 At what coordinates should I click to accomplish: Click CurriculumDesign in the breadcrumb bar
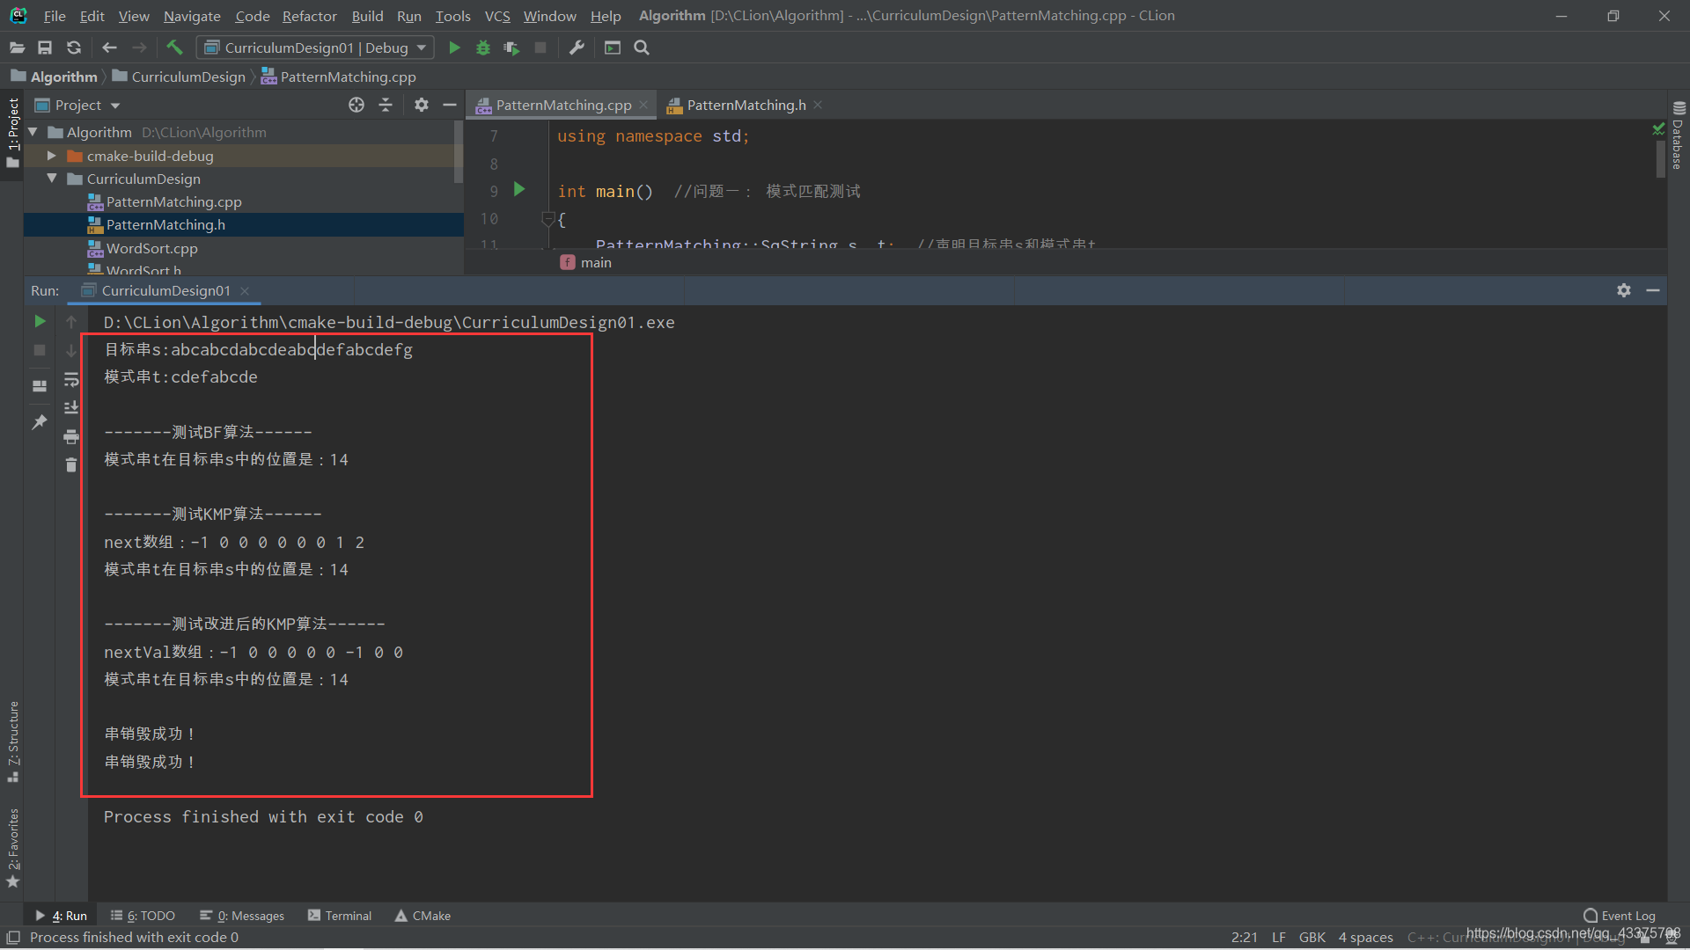pyautogui.click(x=188, y=77)
